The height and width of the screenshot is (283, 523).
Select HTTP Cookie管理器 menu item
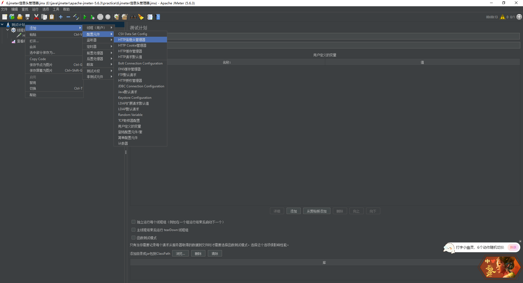tap(140, 45)
